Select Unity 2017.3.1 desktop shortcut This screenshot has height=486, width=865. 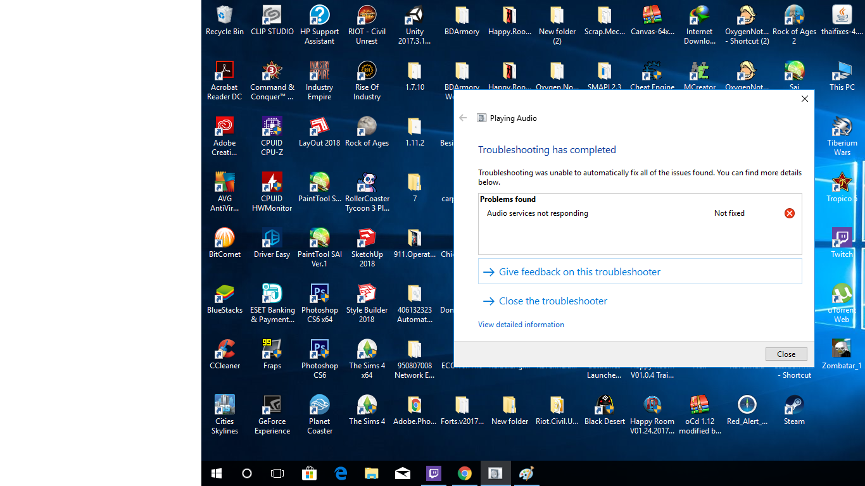(414, 25)
